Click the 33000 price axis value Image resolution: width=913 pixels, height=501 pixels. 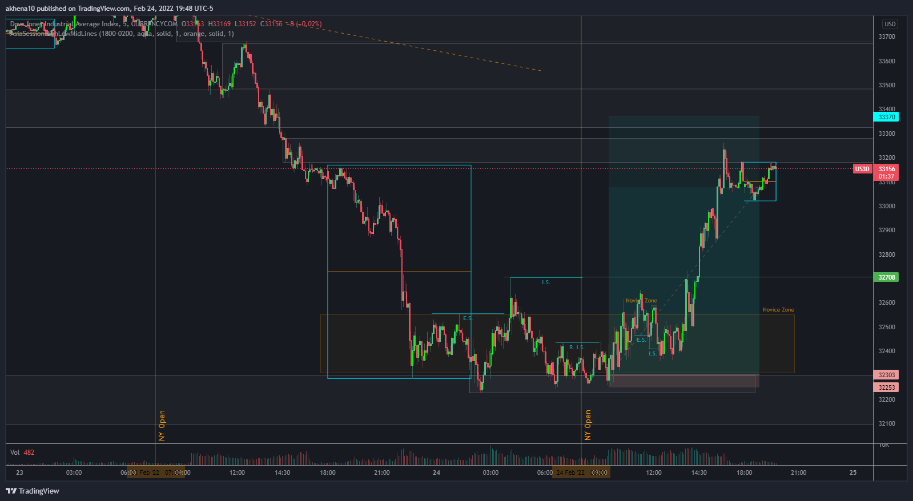[887, 206]
